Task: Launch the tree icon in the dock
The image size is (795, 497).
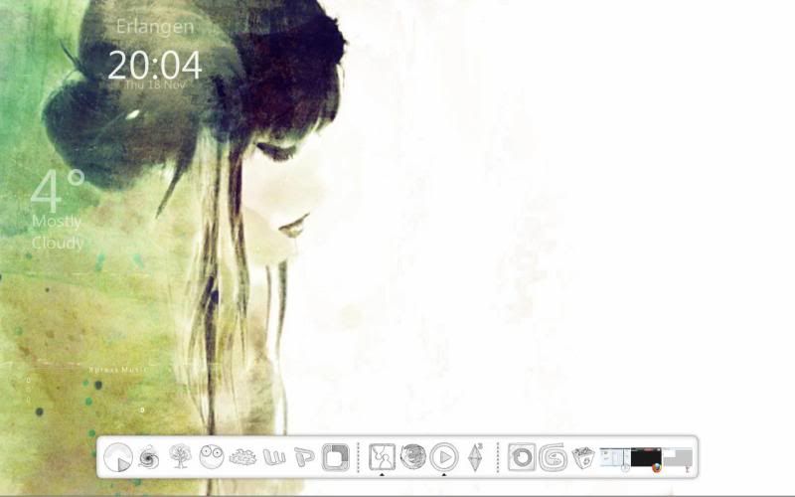Action: [180, 457]
